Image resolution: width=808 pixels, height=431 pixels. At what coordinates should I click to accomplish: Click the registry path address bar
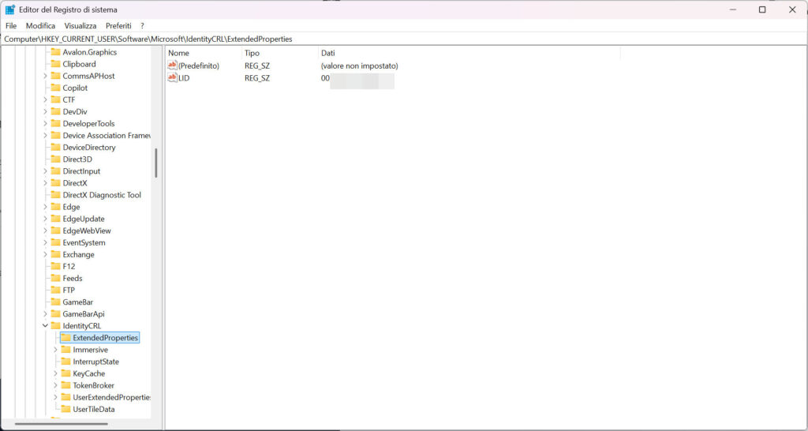[x=404, y=39]
